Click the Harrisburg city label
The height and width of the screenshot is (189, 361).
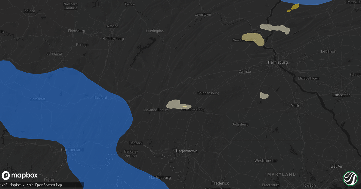click(278, 62)
